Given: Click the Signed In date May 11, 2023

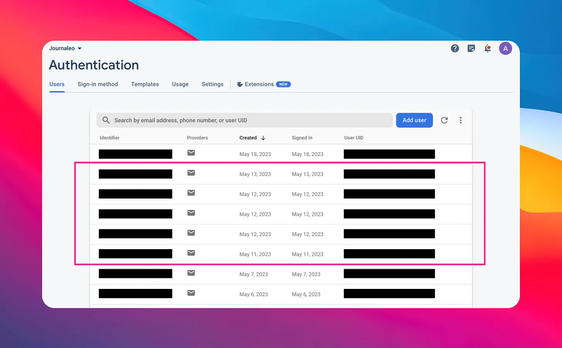Looking at the screenshot, I should click(308, 254).
